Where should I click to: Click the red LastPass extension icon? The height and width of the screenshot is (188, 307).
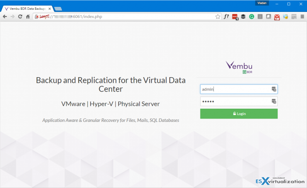tap(235, 17)
